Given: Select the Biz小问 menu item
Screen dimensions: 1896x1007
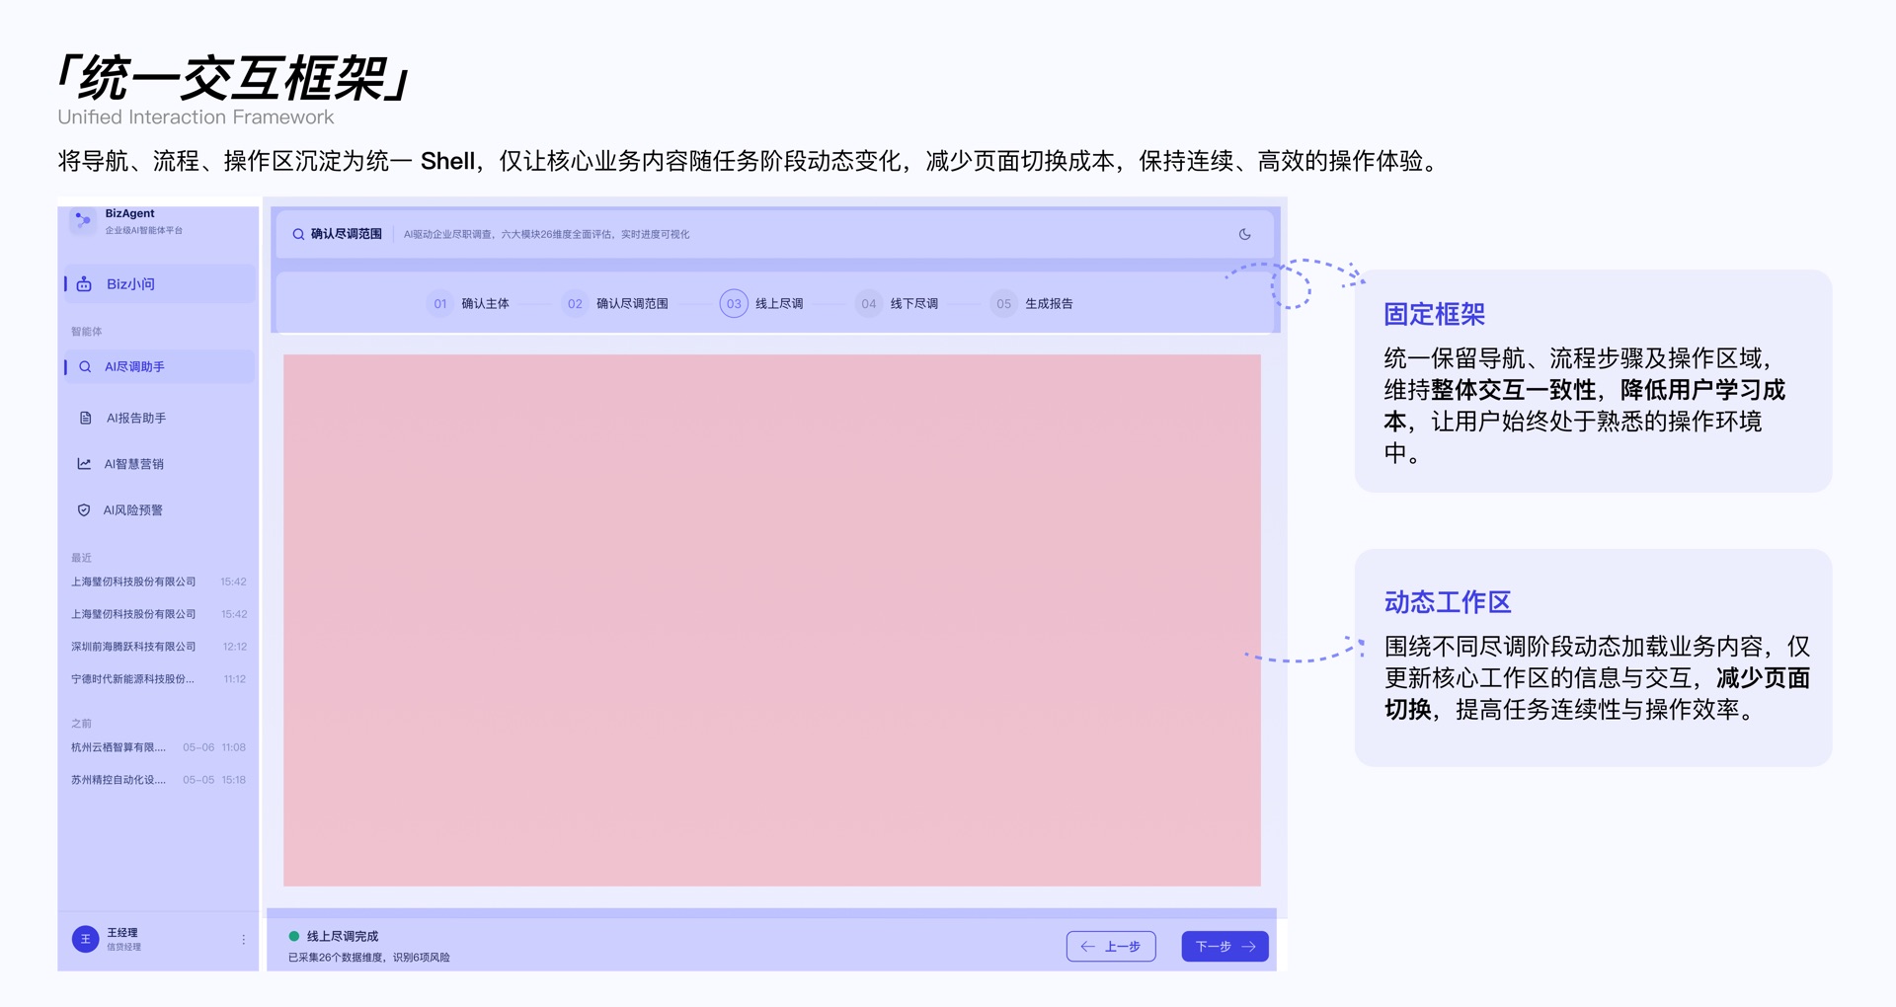Looking at the screenshot, I should (x=158, y=284).
